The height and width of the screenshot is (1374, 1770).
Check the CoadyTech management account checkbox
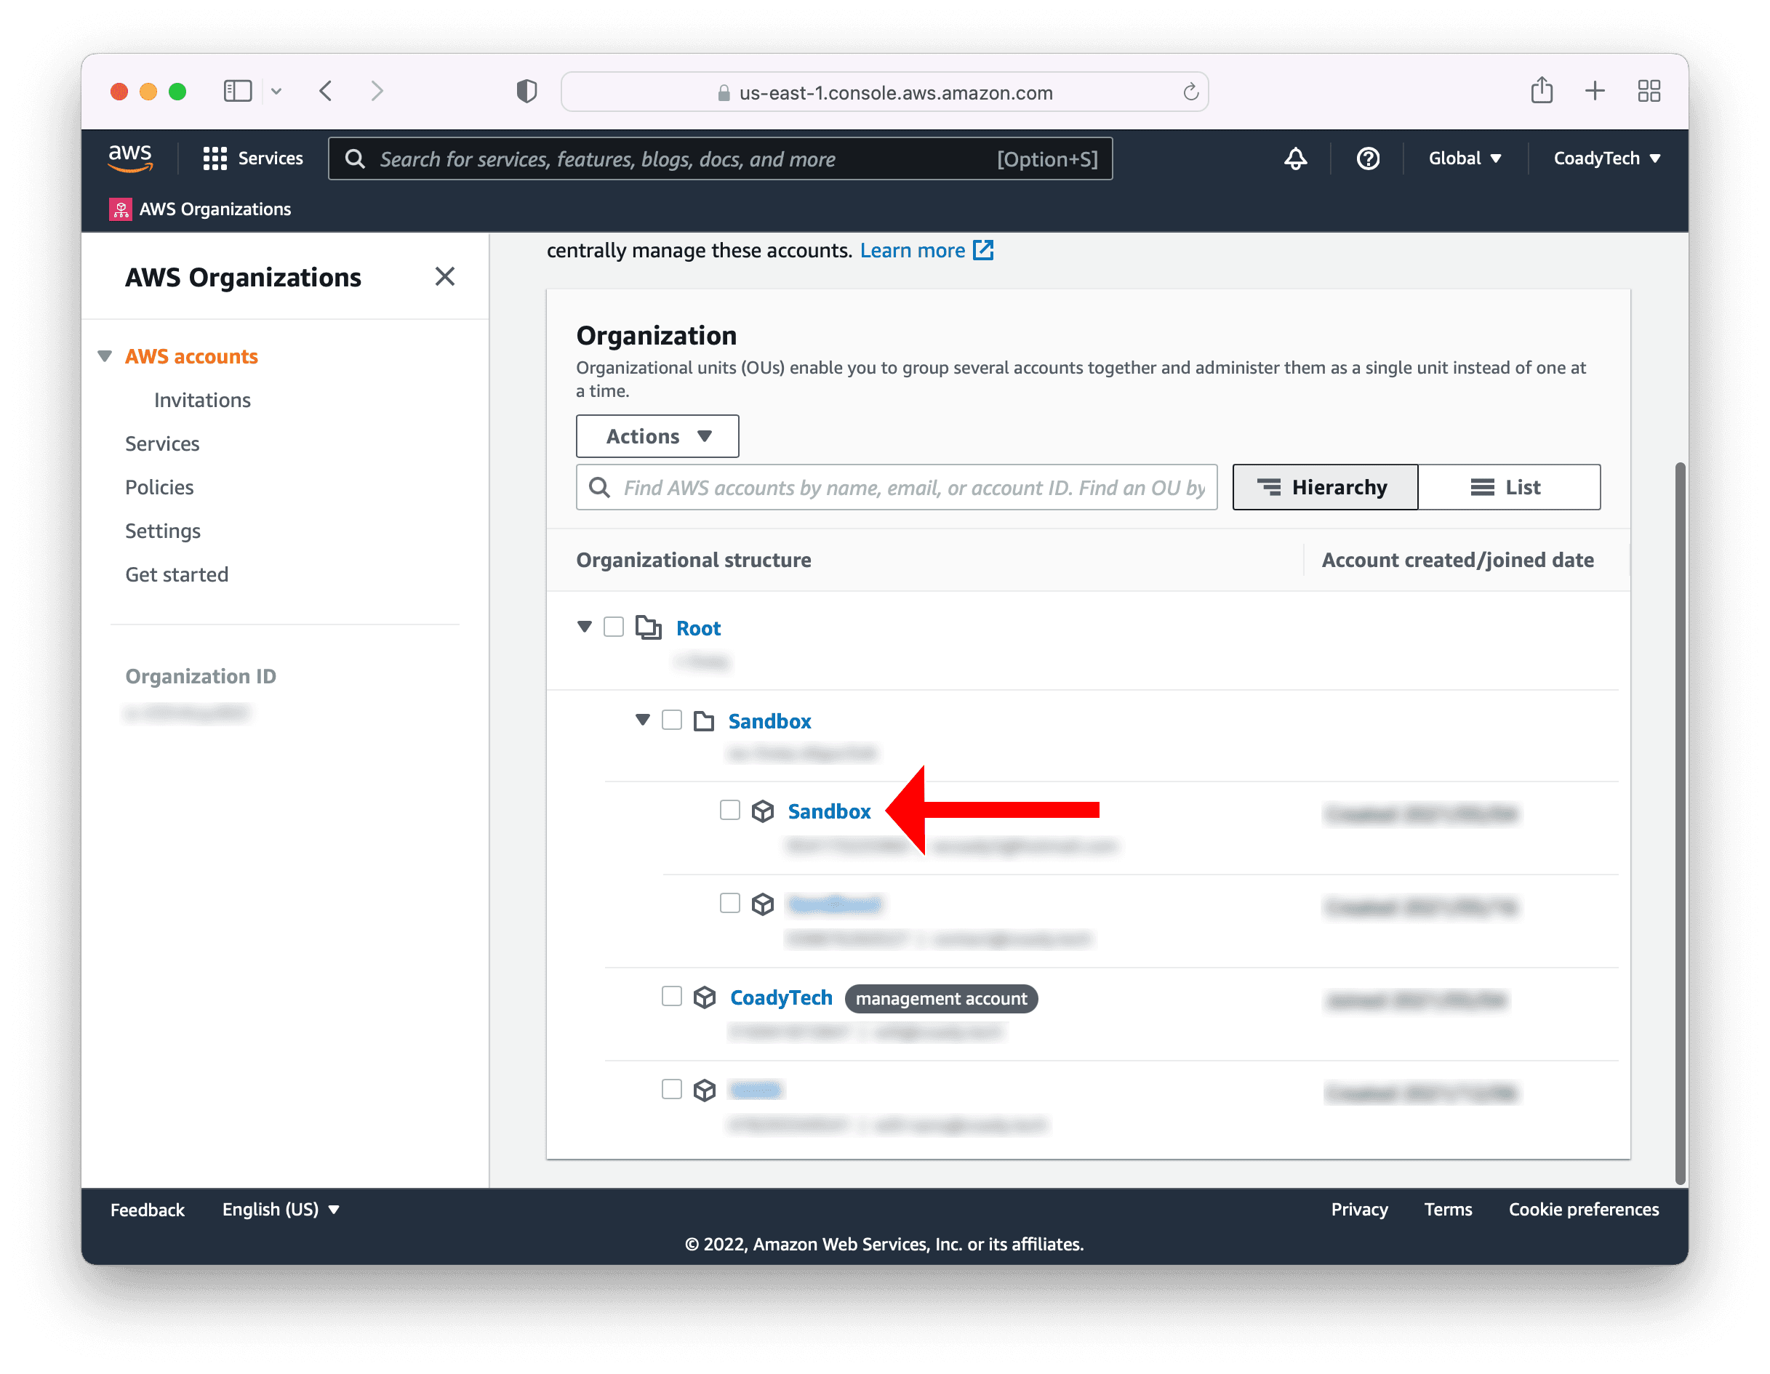671,997
